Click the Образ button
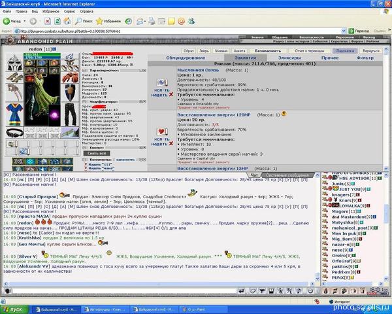The image size is (392, 314). [x=189, y=51]
